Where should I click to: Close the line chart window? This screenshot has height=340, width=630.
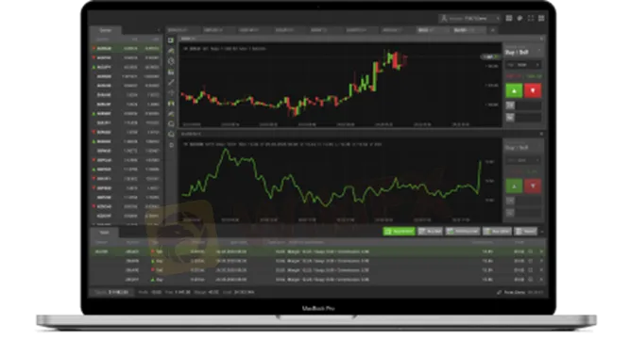pos(541,134)
